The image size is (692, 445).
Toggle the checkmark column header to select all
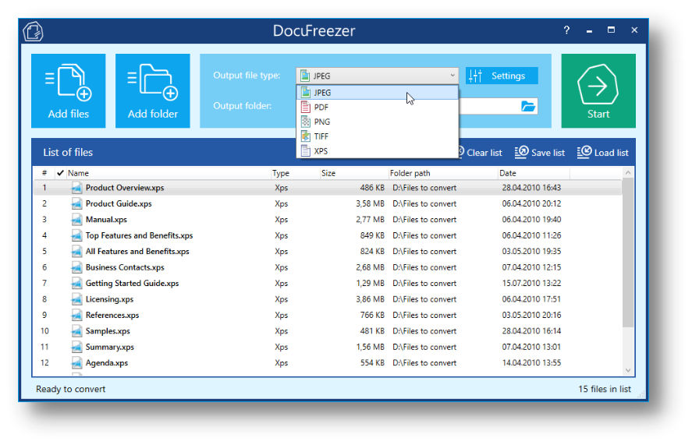60,173
